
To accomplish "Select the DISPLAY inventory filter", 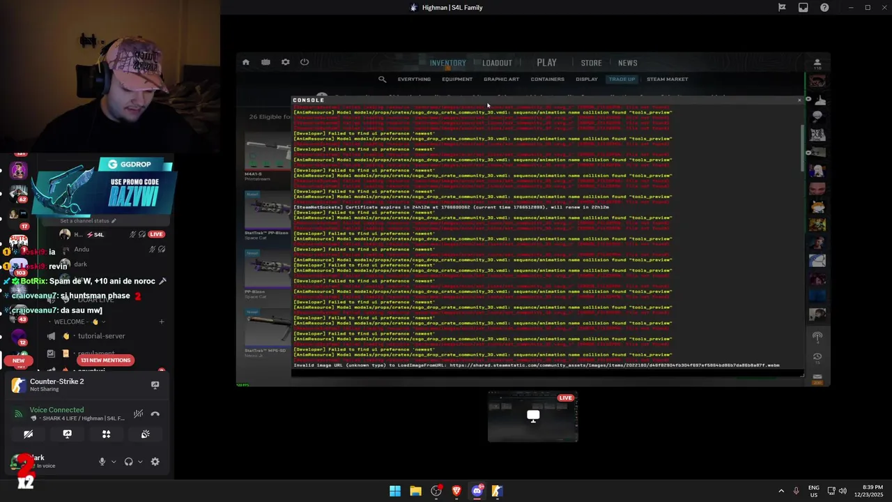I will point(586,79).
